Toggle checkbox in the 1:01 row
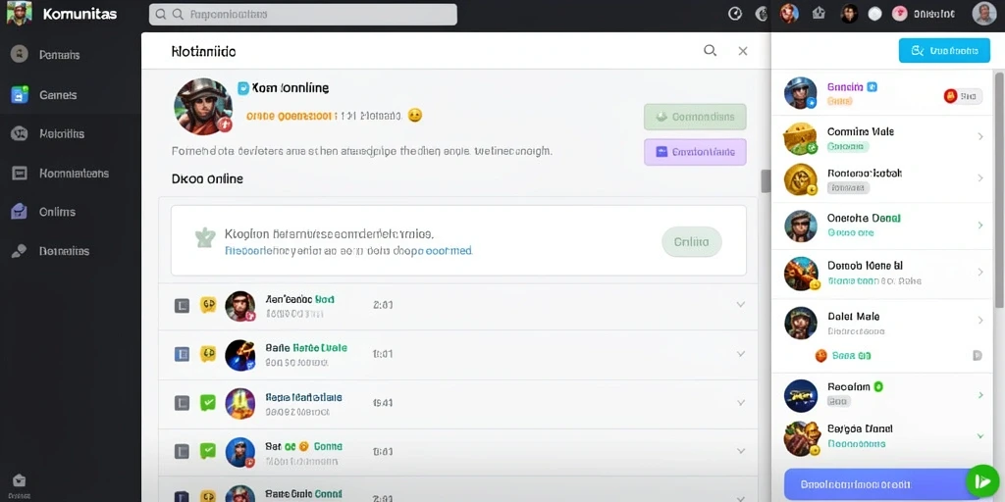The width and height of the screenshot is (1005, 502). 182,354
